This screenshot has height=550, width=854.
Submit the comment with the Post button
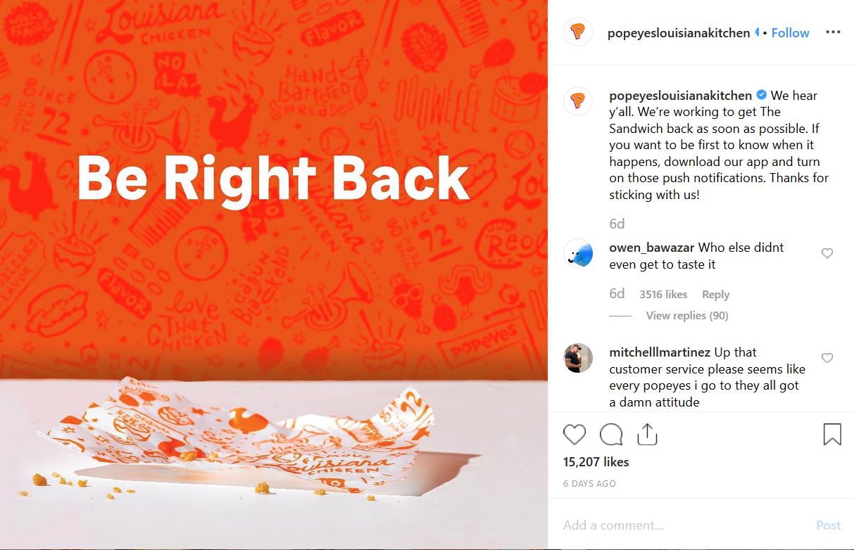point(829,525)
